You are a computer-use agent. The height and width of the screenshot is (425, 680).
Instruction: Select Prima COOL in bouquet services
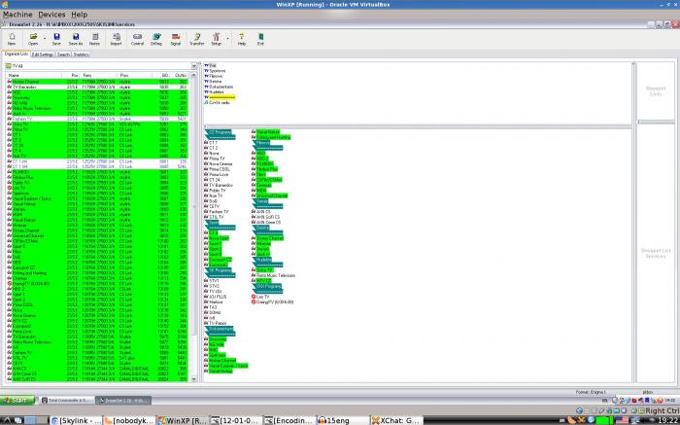219,169
